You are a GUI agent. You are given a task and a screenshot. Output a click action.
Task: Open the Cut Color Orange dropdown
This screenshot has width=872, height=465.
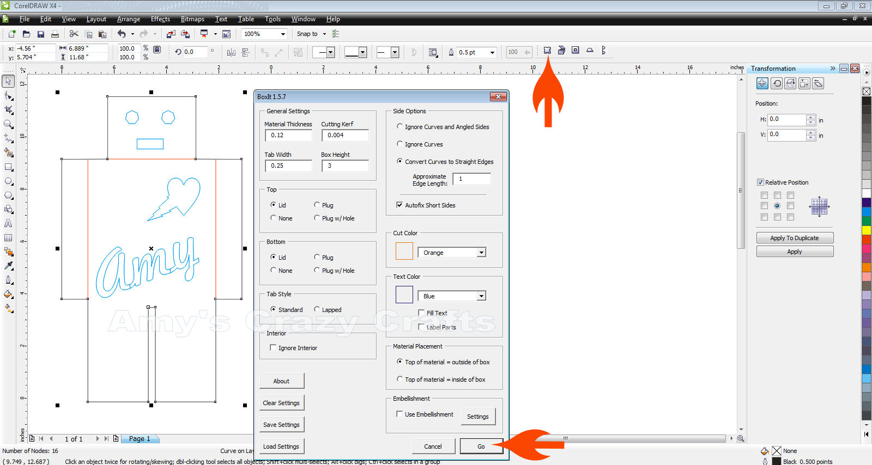481,253
